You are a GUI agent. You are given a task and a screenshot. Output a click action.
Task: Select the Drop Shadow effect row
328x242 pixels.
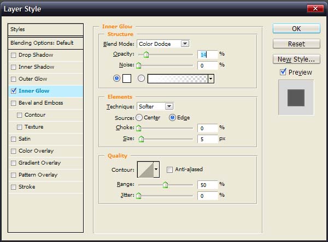(x=45, y=55)
